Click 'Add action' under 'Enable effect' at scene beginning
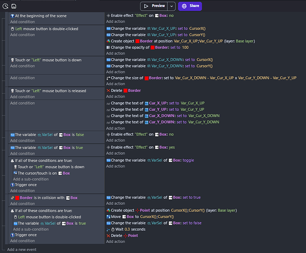 [x=116, y=21]
